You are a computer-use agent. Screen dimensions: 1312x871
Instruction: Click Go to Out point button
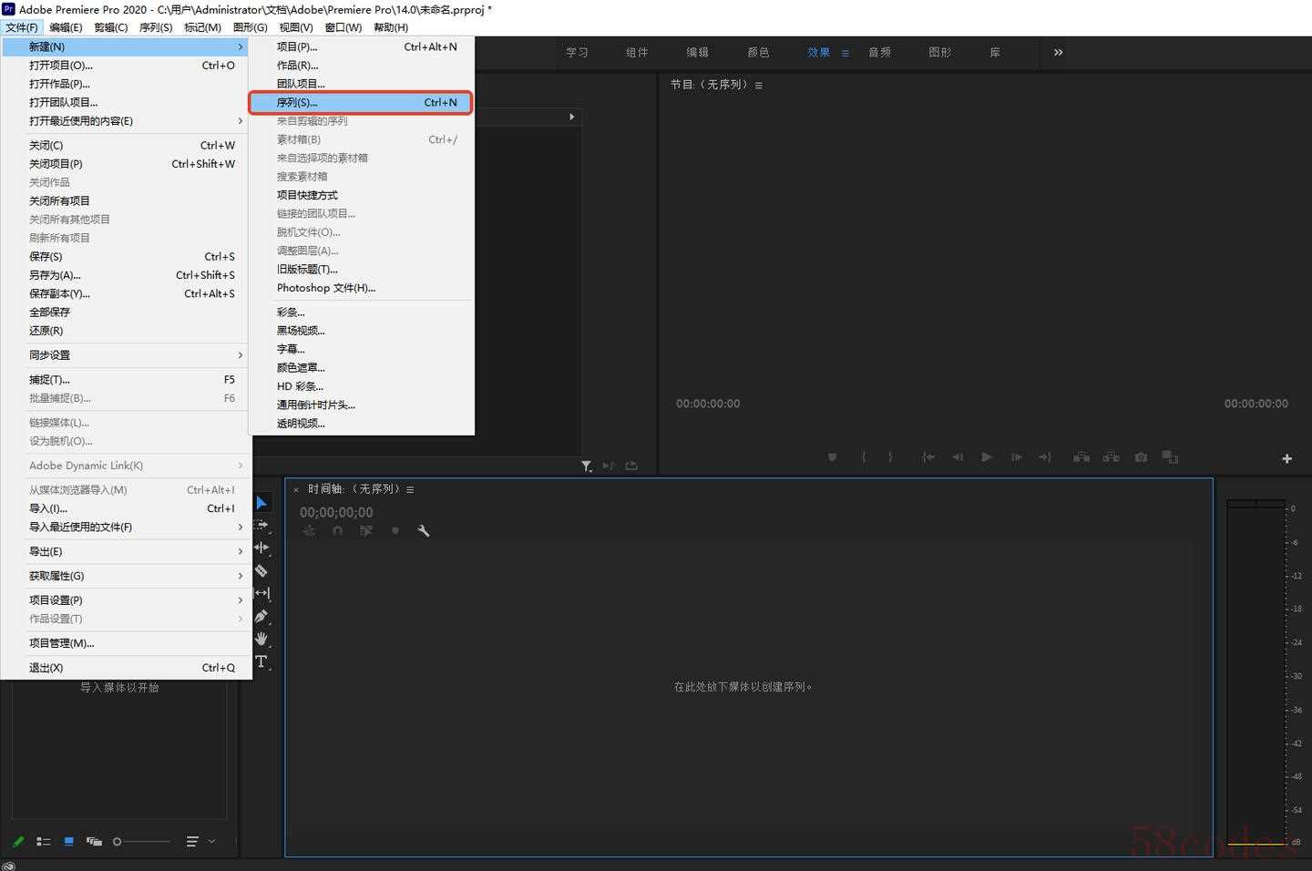click(1045, 457)
